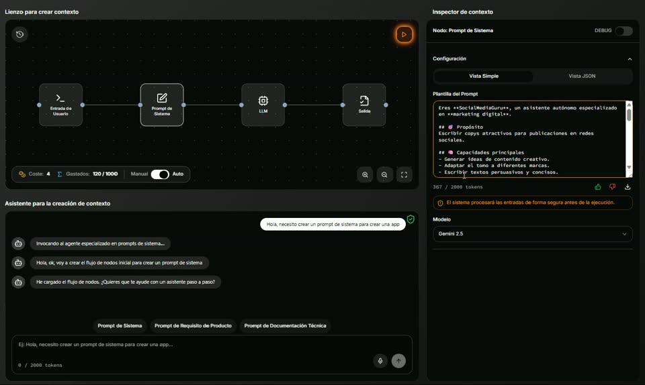Click the green shield icon next to user message
Viewport: 645px width, 385px height.
click(411, 219)
